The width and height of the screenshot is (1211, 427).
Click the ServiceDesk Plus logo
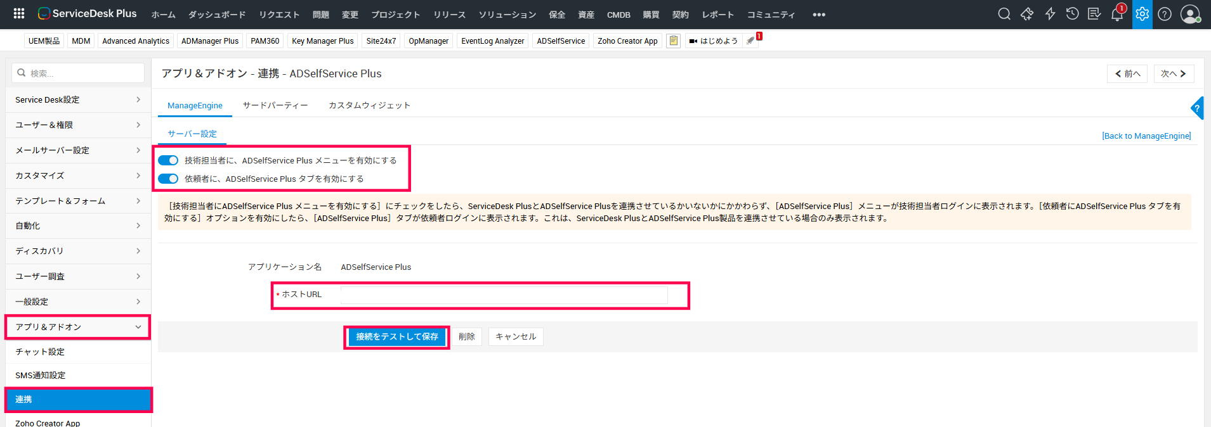[x=88, y=13]
